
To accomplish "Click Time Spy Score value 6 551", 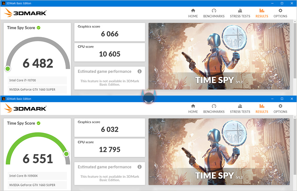I will coord(38,159).
